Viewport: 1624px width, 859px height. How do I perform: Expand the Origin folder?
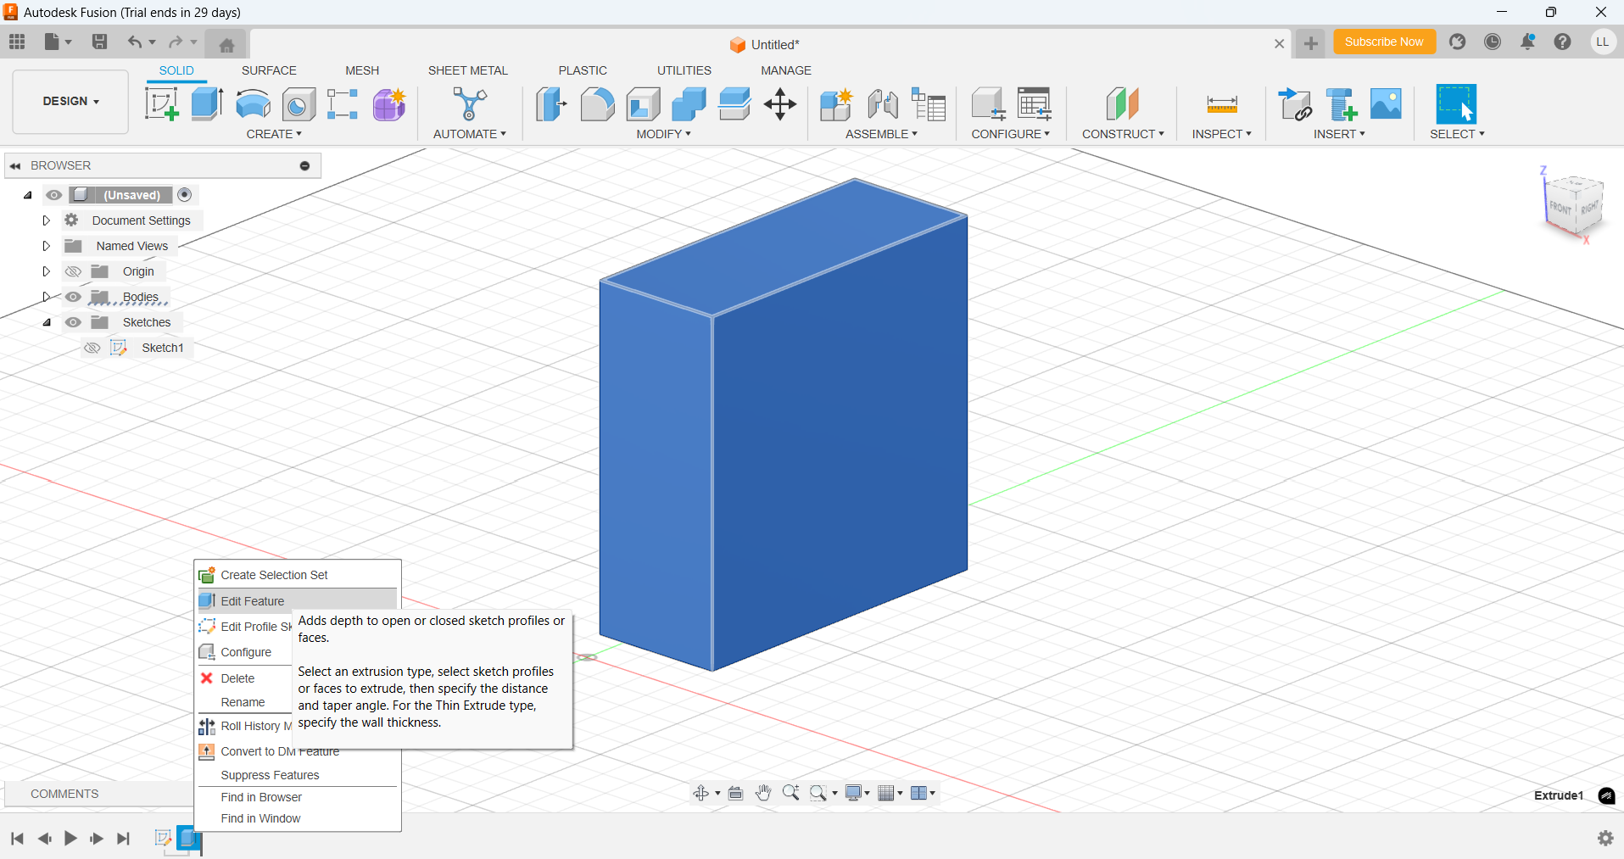point(47,271)
